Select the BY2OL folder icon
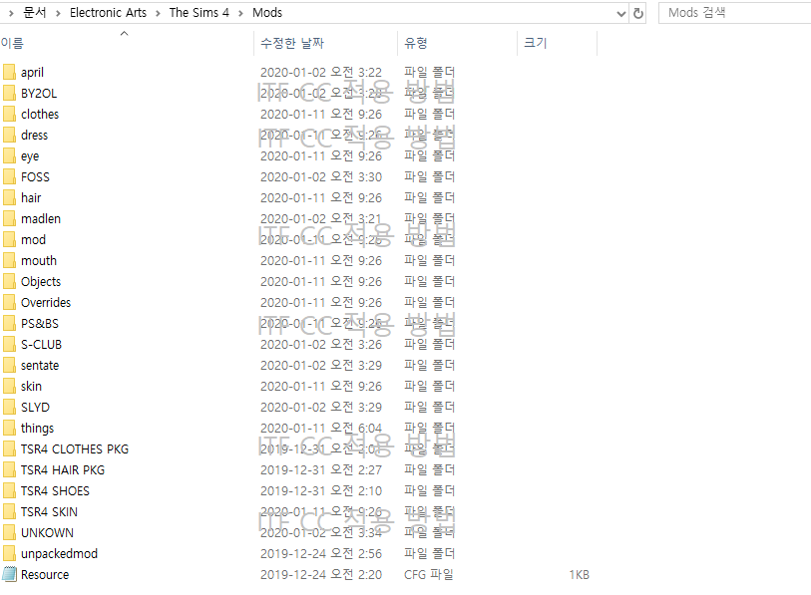This screenshot has width=811, height=595. (9, 93)
